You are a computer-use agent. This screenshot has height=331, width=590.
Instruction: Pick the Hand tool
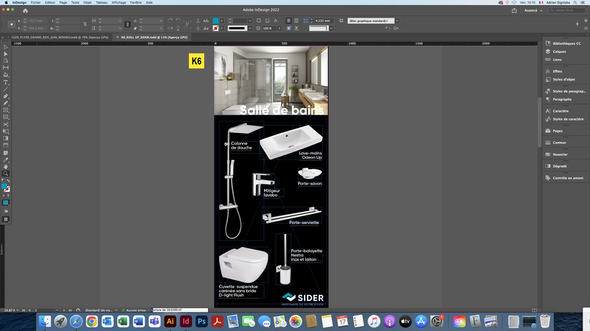coord(6,167)
